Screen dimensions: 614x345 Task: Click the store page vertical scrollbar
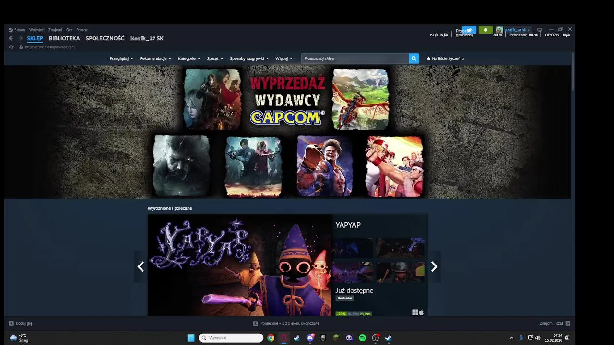(x=573, y=72)
